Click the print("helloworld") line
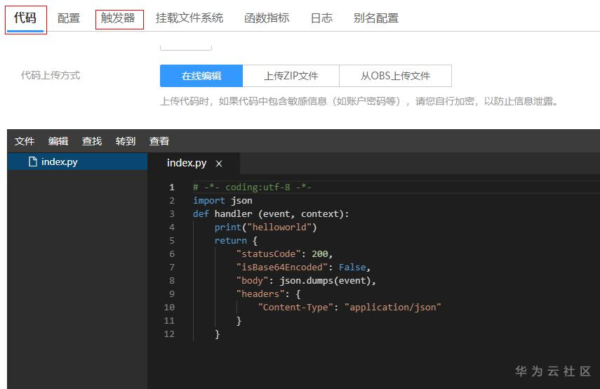 tap(265, 228)
